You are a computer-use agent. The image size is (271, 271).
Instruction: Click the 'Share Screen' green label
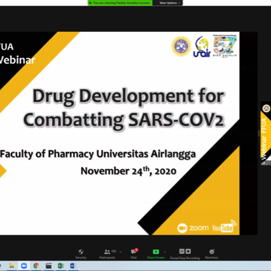click(x=156, y=257)
